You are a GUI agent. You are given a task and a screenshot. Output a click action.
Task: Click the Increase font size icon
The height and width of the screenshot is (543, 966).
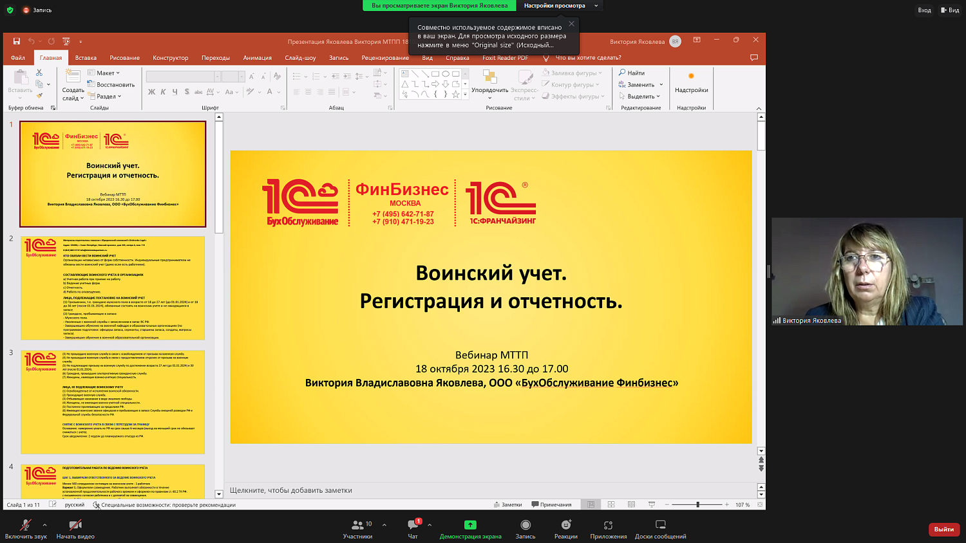tap(251, 76)
